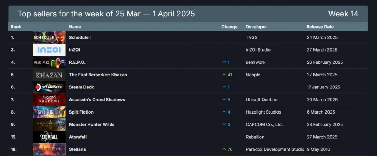
Task: Sort the table by Rank column
Action: [x=16, y=27]
